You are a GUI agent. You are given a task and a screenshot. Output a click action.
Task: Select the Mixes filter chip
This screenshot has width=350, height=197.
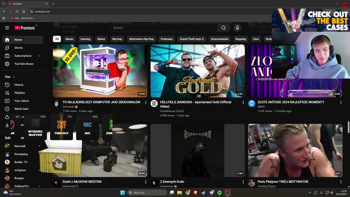[101, 39]
